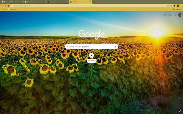Open the Reading list
The height and width of the screenshot is (114, 183).
(178, 9)
